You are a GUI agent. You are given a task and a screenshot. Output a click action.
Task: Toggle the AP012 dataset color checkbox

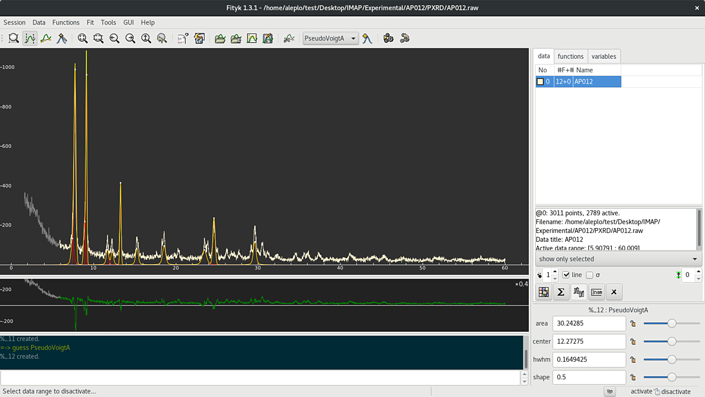pos(540,82)
